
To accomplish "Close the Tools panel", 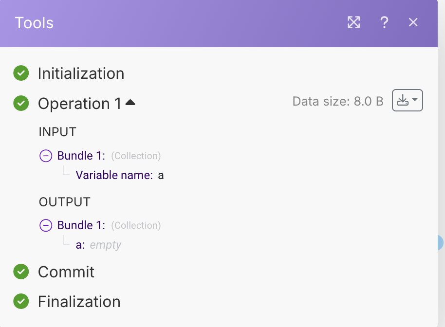I will click(x=413, y=22).
